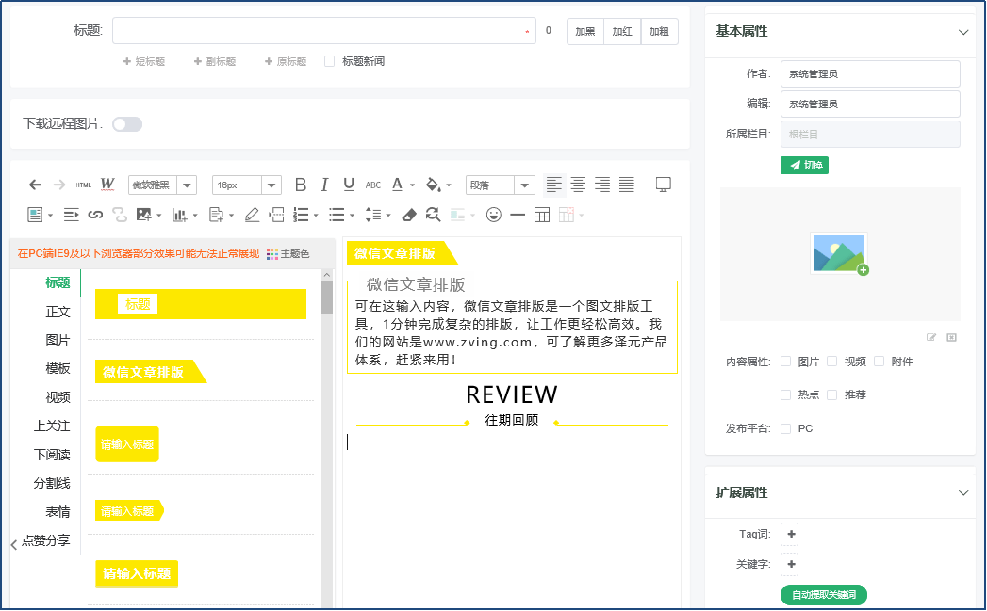Click the HTML source view icon
Screen dimensions: 987x611
point(83,185)
